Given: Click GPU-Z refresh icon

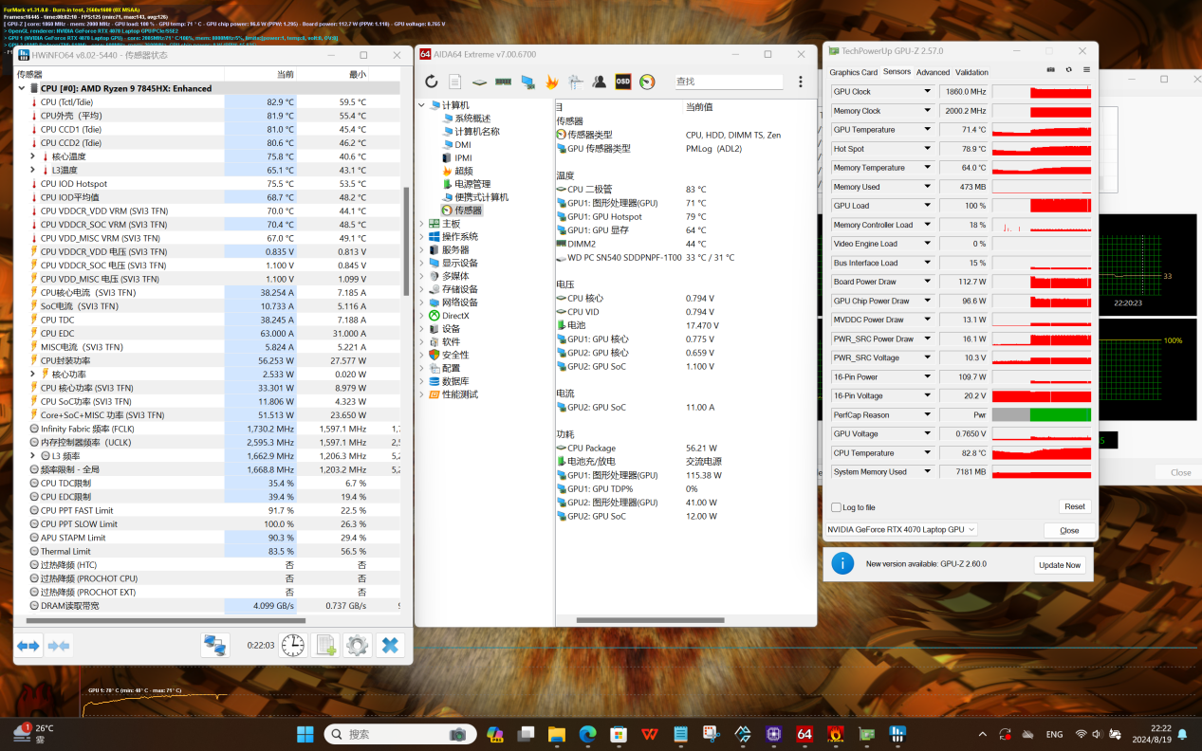Looking at the screenshot, I should pyautogui.click(x=1069, y=70).
